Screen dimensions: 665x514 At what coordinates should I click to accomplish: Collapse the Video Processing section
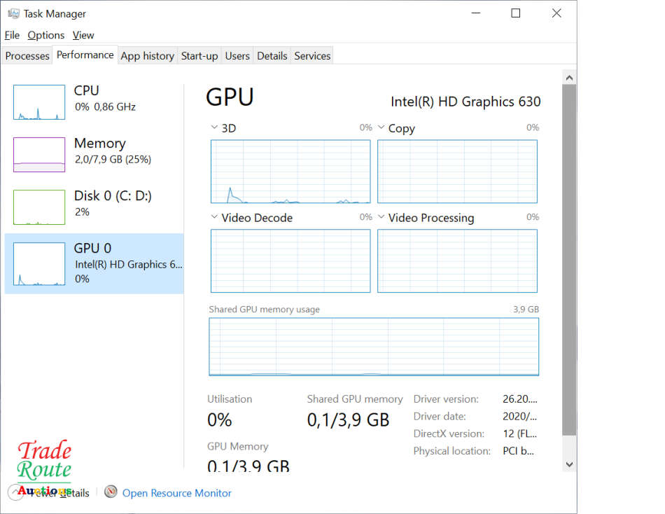(381, 218)
